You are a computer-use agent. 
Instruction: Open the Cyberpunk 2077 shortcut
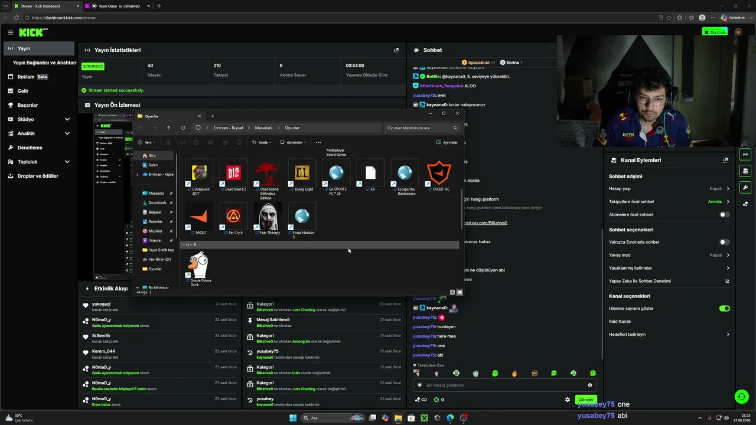coord(200,177)
